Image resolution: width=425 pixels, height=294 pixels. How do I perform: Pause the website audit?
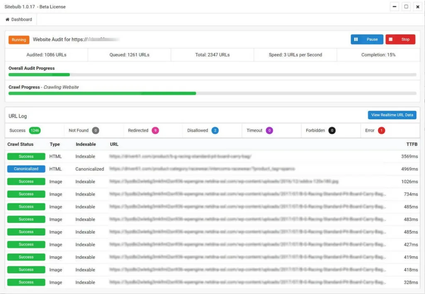click(366, 39)
